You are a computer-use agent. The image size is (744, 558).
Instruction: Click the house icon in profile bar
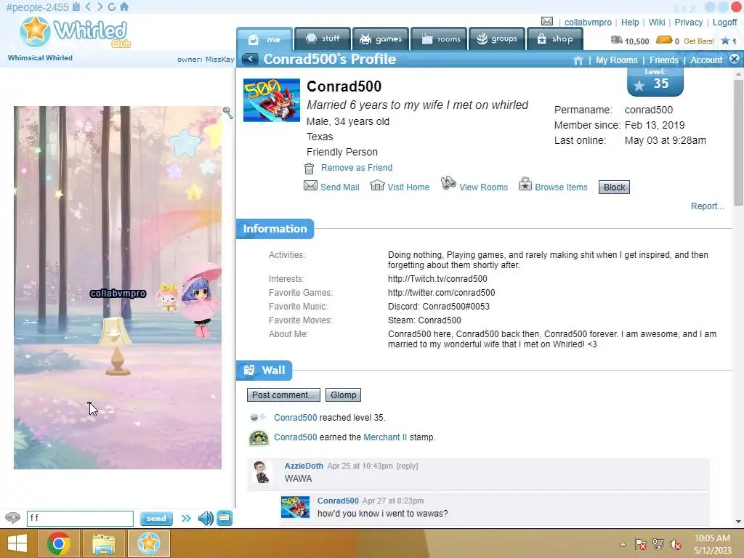pos(578,60)
